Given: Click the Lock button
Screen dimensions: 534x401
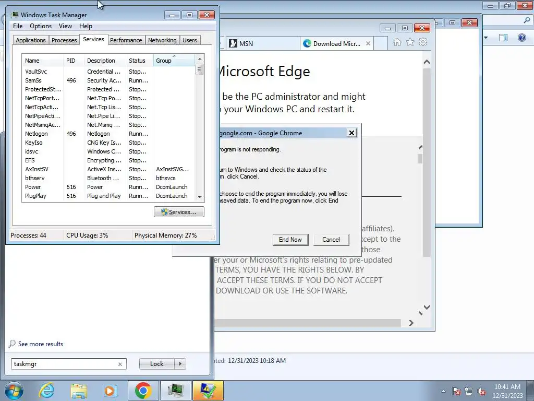Looking at the screenshot, I should (156, 364).
